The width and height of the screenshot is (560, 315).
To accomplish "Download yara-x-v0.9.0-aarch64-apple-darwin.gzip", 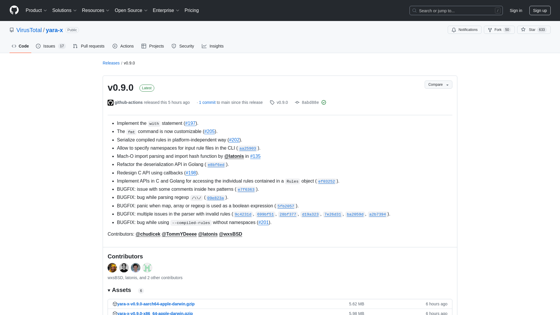I will coord(156,304).
